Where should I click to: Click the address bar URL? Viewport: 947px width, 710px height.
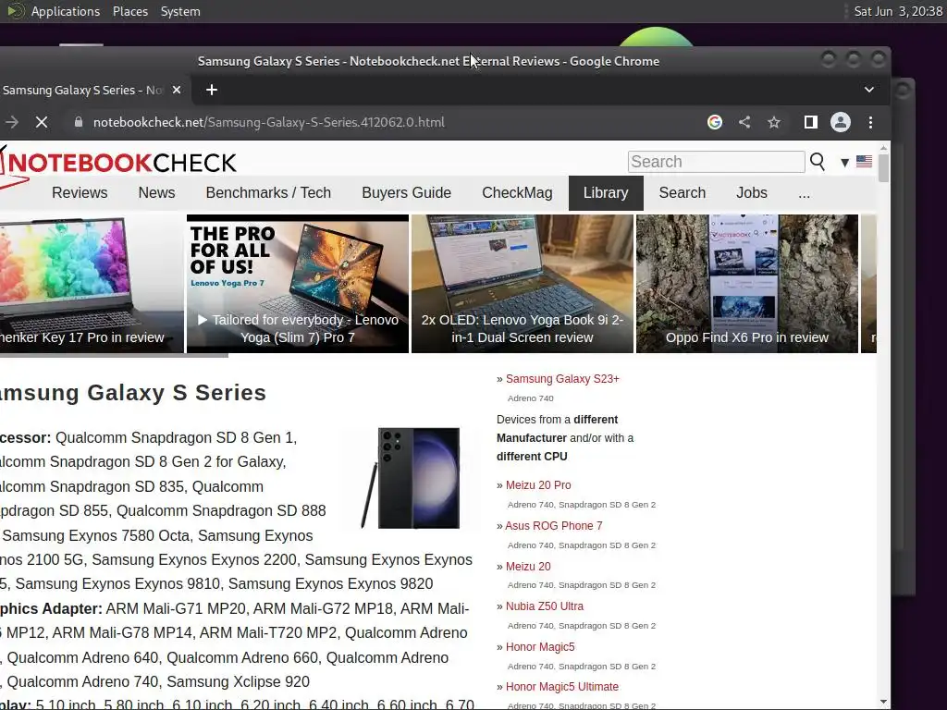269,122
